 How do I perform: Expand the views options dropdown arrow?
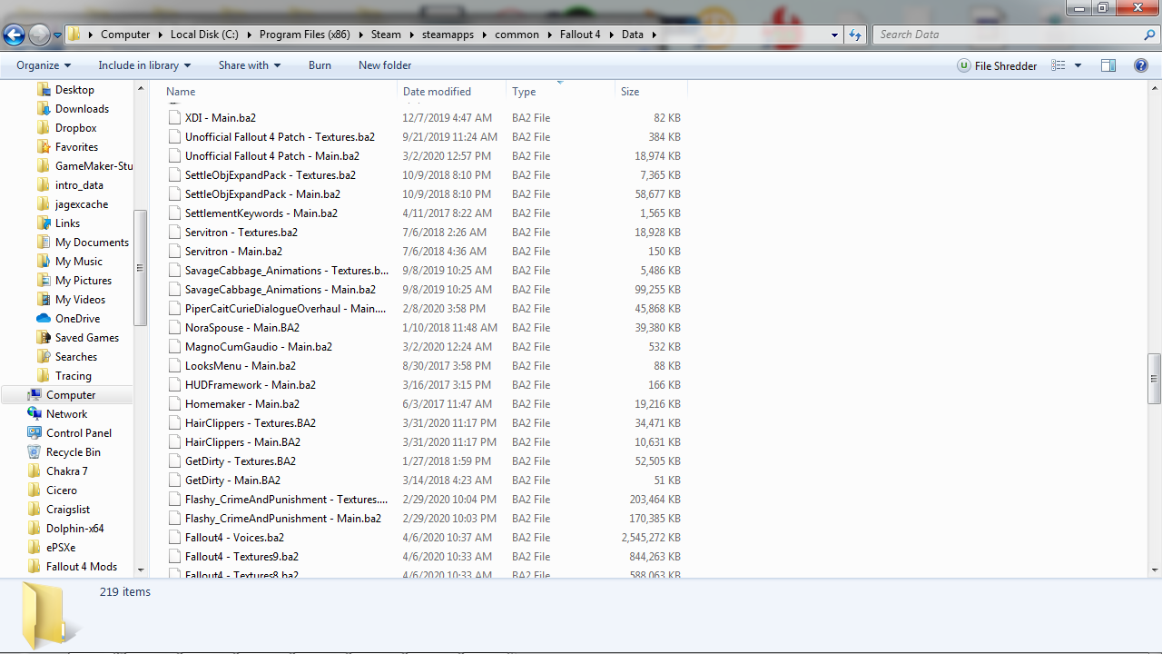coord(1078,65)
